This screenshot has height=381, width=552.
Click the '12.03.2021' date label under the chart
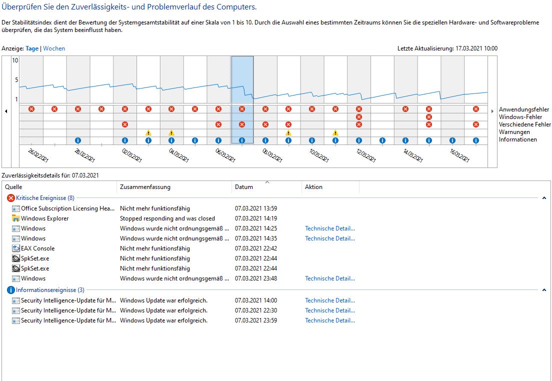click(x=365, y=155)
